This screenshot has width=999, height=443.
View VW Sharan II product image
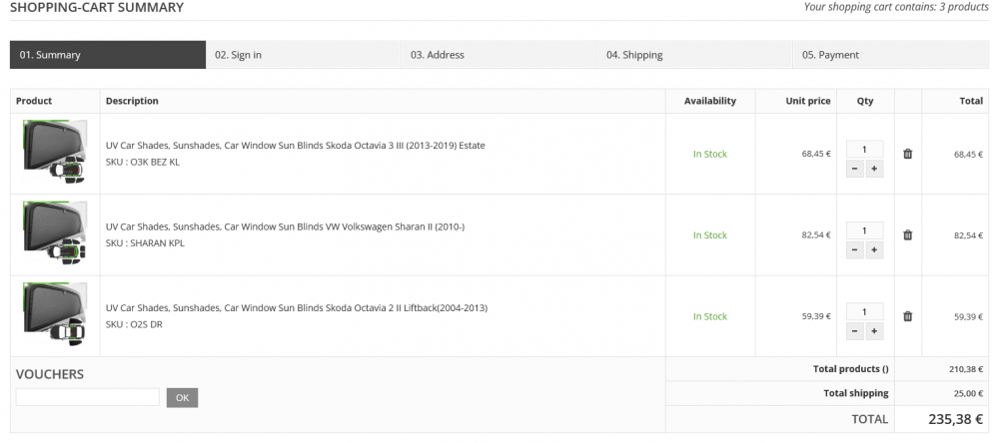tap(55, 234)
